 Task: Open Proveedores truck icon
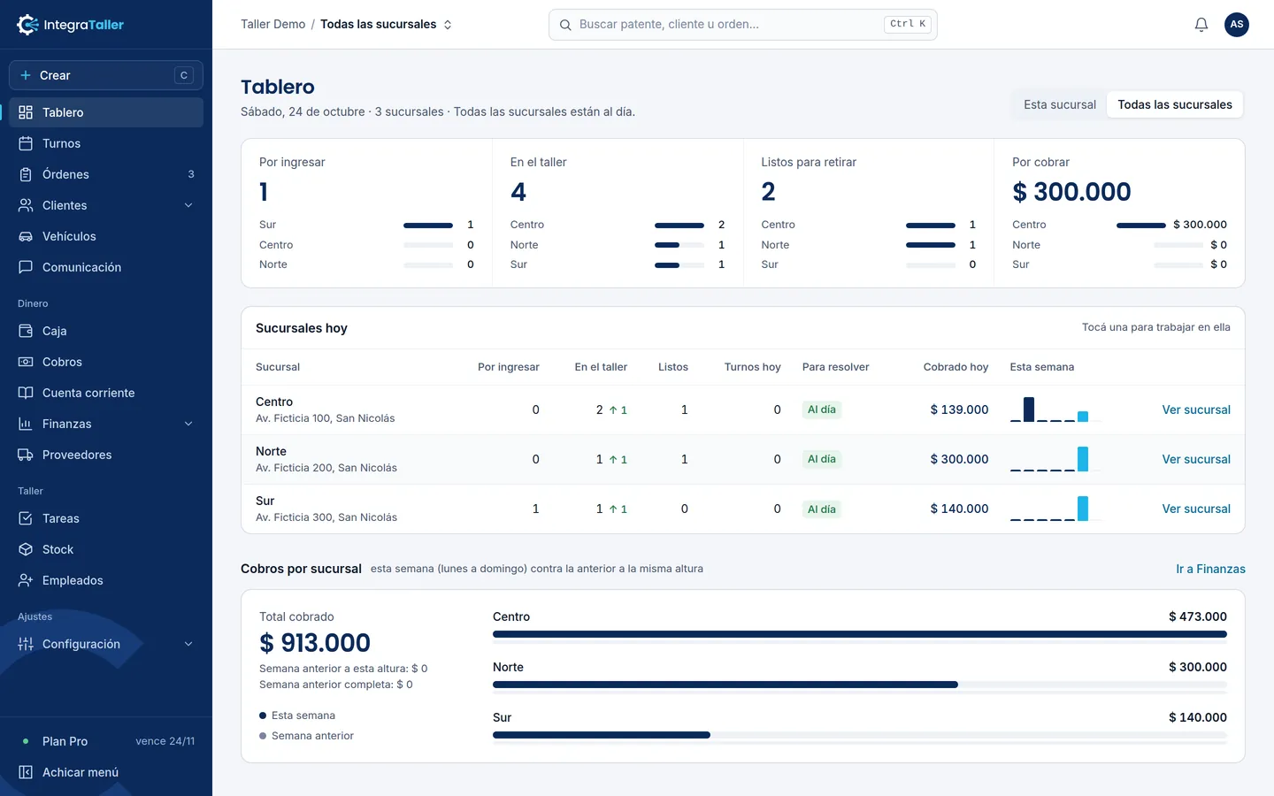coord(26,455)
